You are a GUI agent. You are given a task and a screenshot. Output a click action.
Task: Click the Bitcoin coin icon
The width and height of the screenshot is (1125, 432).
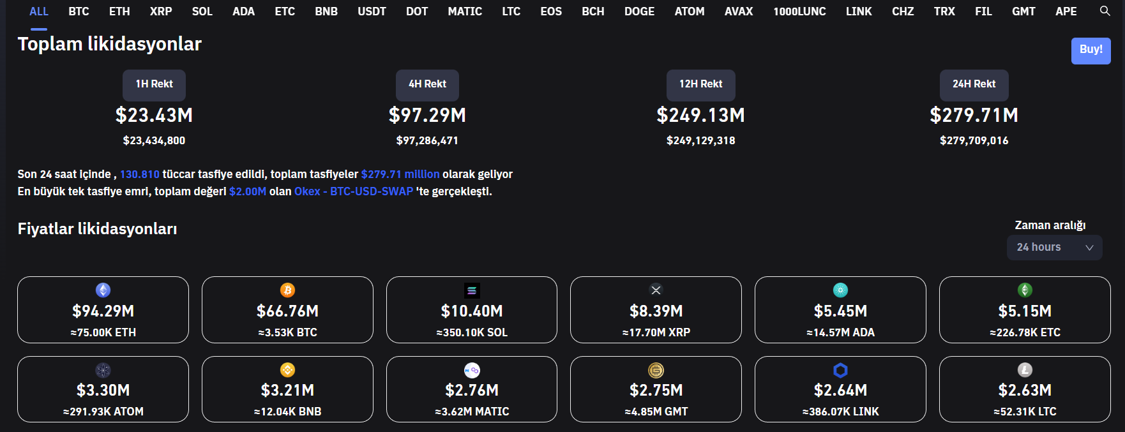tap(287, 290)
